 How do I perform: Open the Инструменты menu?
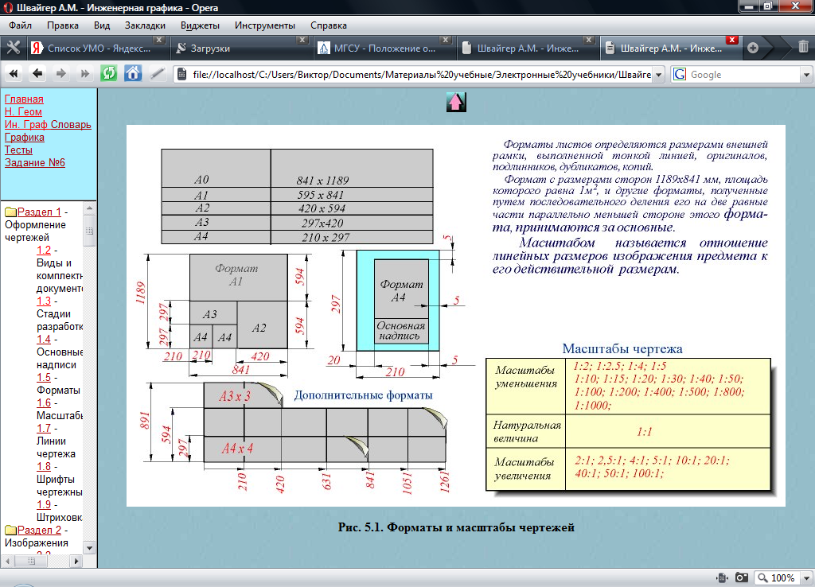tap(264, 25)
